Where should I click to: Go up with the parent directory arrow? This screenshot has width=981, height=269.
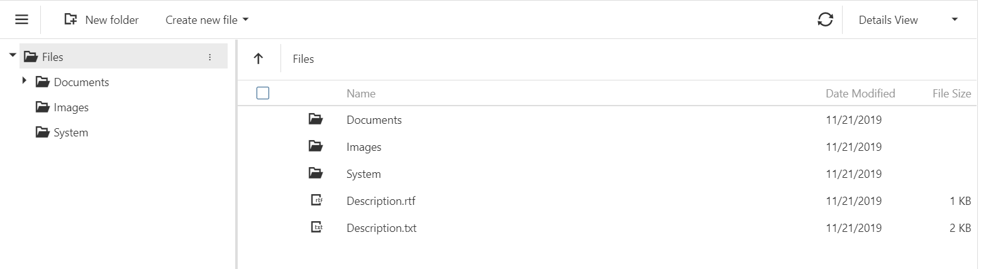[x=258, y=59]
